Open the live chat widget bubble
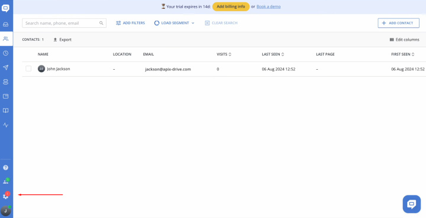Viewport: 426px width, 218px height. [x=412, y=204]
